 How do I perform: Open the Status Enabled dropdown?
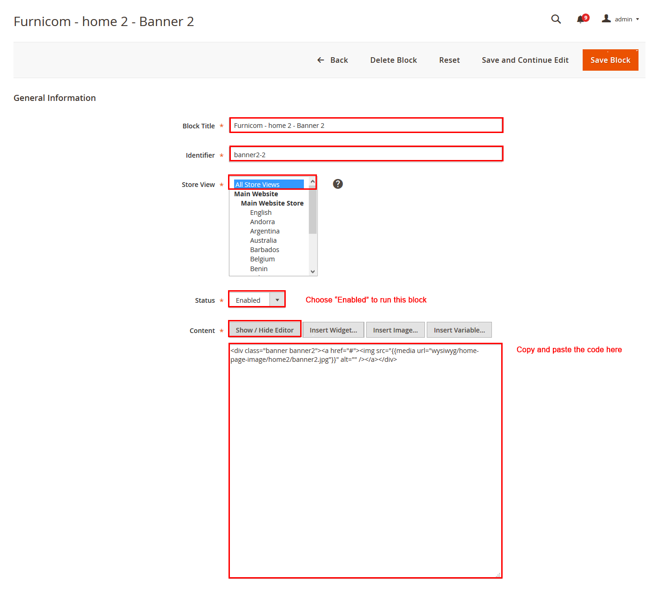tap(257, 300)
